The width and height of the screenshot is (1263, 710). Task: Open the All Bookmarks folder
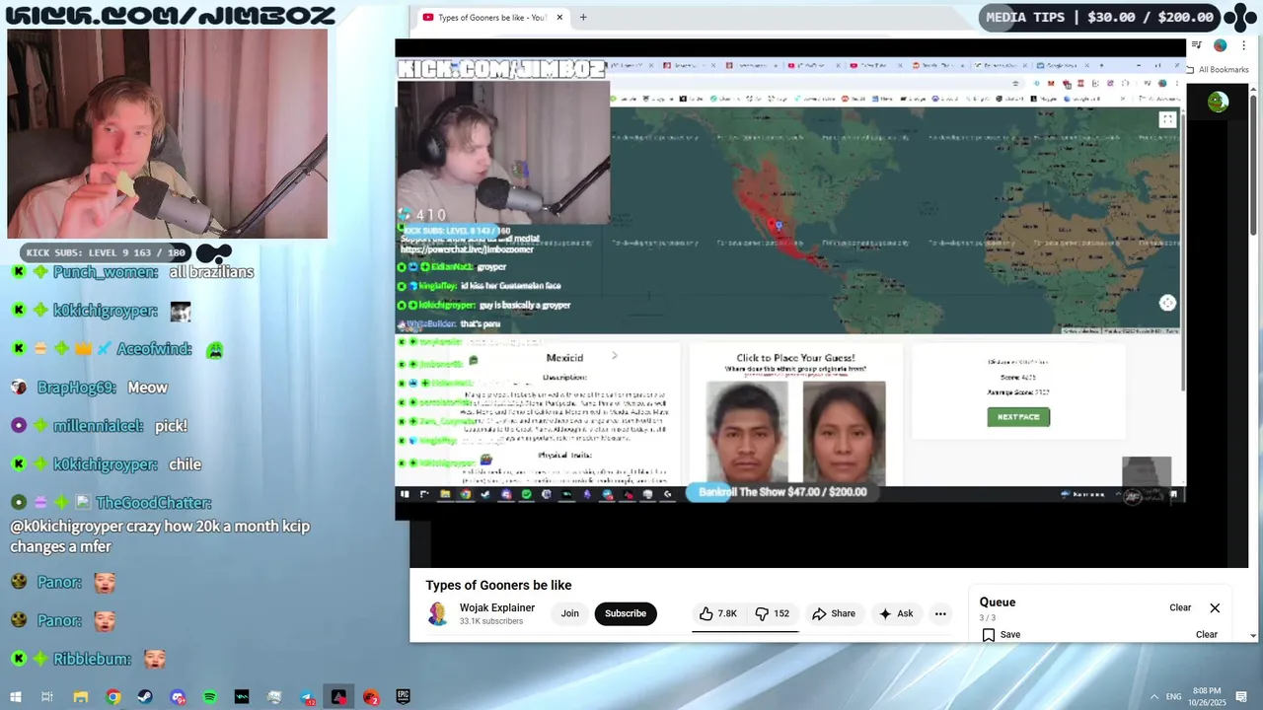(1218, 70)
